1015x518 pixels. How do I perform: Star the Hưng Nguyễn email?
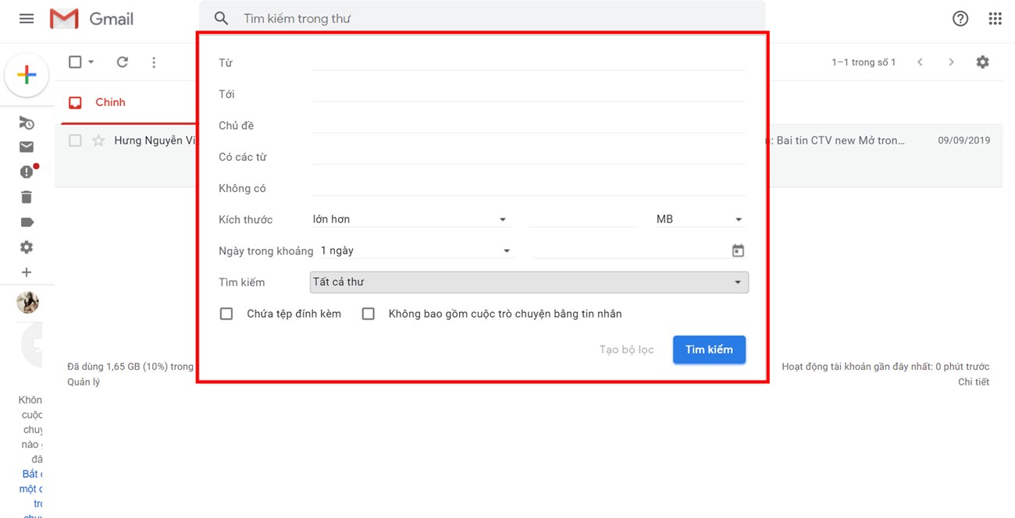pos(98,140)
